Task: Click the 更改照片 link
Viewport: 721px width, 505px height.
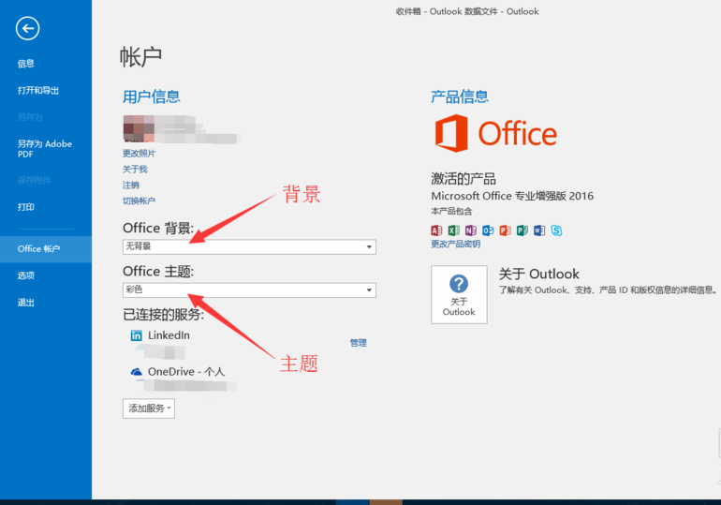Action: pyautogui.click(x=139, y=153)
